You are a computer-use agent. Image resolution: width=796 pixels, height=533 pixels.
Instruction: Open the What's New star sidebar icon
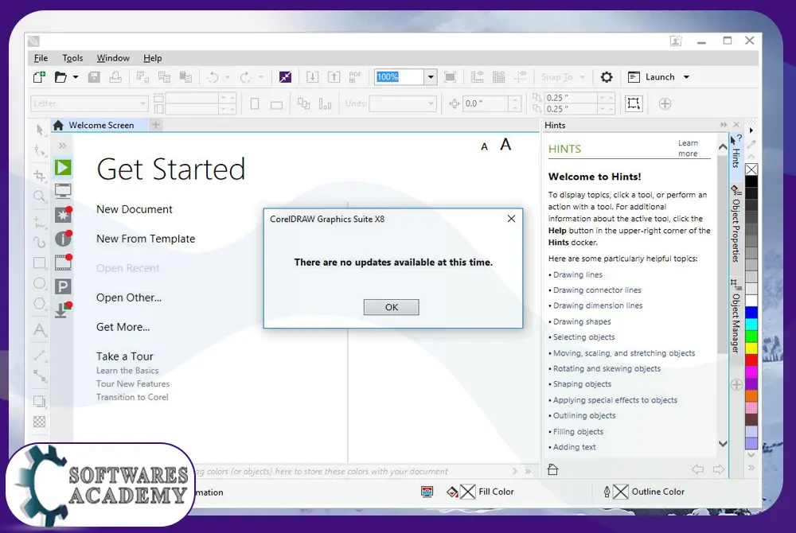pos(63,215)
